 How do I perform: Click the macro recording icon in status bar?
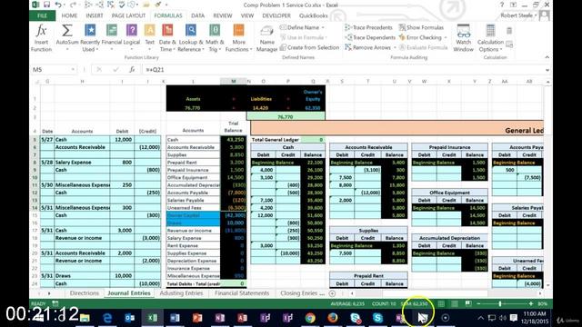pos(55,303)
